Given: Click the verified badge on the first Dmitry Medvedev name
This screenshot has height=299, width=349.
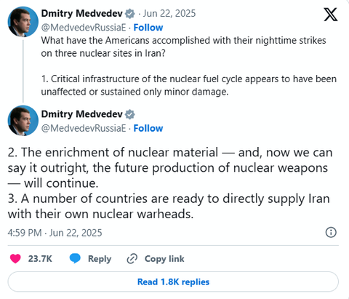Looking at the screenshot, I should pos(130,14).
